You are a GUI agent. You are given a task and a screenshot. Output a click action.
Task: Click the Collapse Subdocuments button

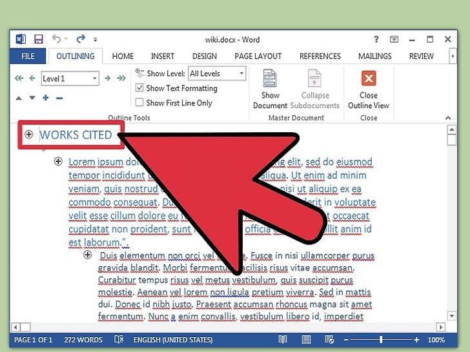[315, 89]
